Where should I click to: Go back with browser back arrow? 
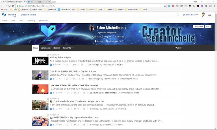[2, 6]
